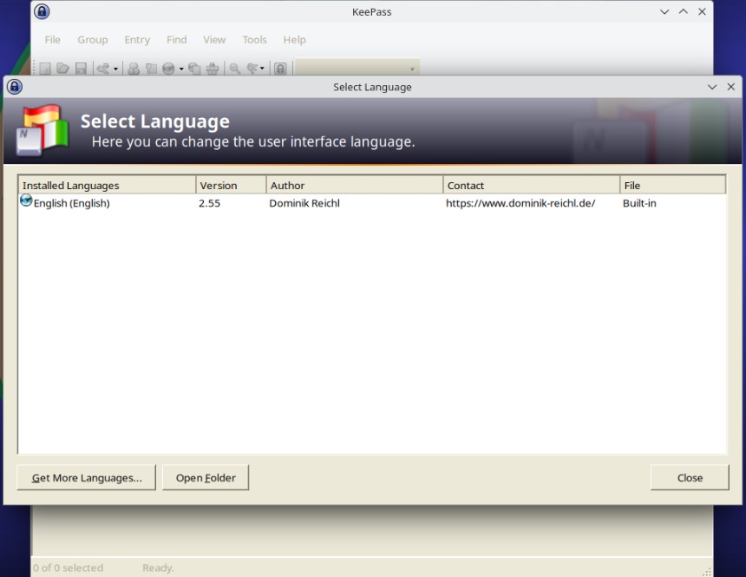Click the Ready status bar text

coord(158,567)
